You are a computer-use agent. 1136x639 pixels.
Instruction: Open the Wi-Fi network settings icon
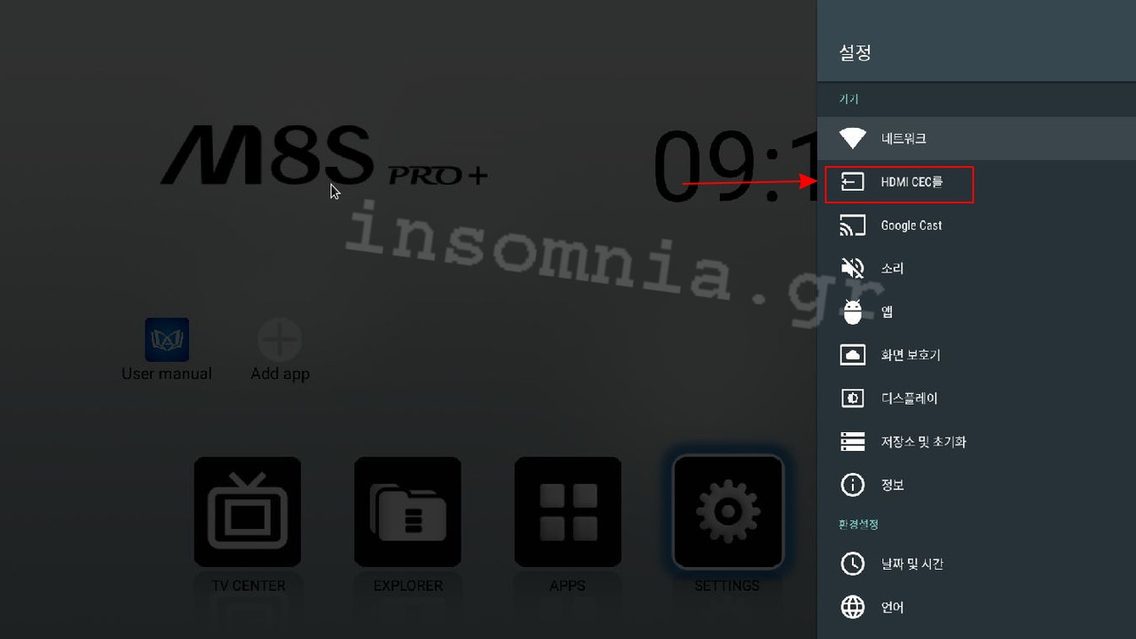853,138
